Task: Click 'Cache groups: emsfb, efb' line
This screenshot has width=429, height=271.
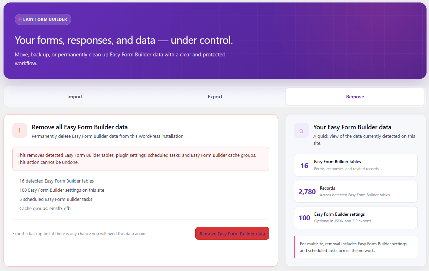Action: point(45,208)
